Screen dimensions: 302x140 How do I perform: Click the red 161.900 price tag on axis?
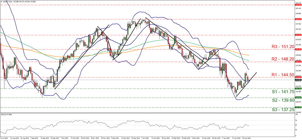(x=298, y=5)
